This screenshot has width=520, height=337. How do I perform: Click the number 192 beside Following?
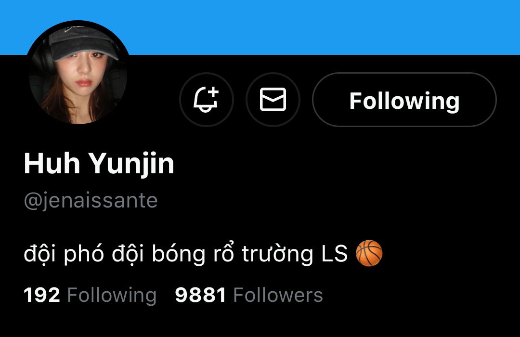click(x=42, y=295)
